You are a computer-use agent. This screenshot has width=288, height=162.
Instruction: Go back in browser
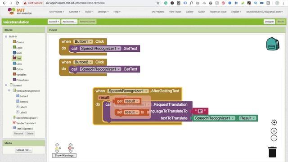tap(4, 3)
